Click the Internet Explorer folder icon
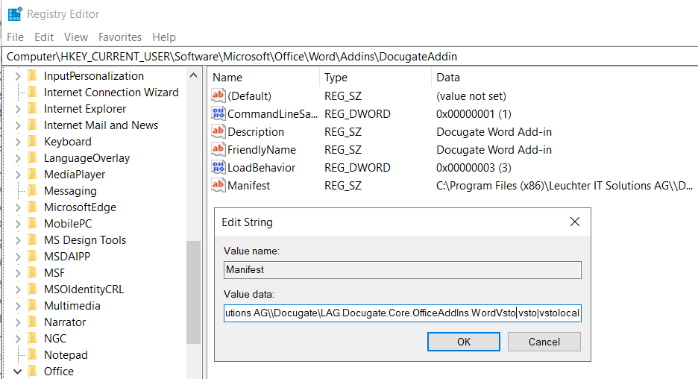Screen dimensions: 698x379 [x=33, y=109]
